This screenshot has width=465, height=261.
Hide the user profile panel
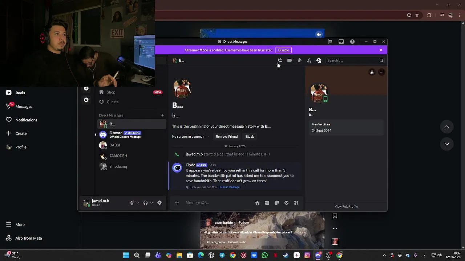coord(319,61)
